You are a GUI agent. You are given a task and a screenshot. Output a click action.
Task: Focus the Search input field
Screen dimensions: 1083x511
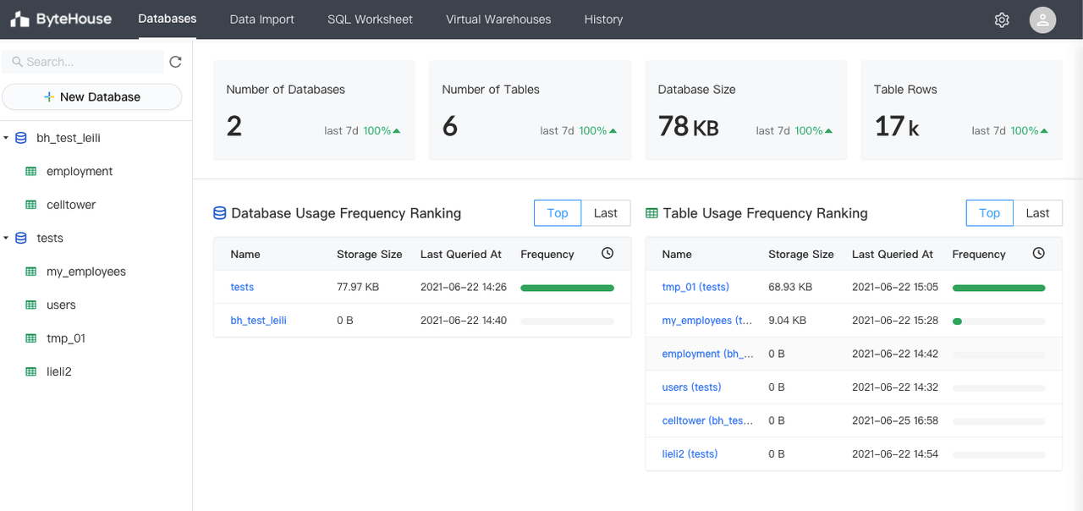83,62
